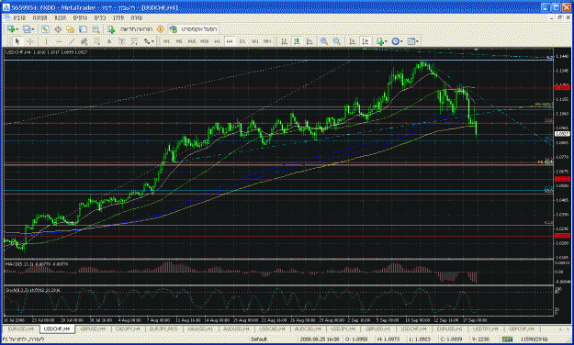Click the current price label 1.0927
Image resolution: width=574 pixels, height=345 pixels.
click(562, 134)
